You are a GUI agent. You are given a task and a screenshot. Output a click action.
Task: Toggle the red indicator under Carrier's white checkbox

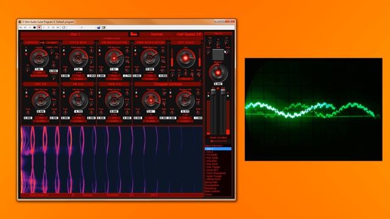click(x=26, y=54)
